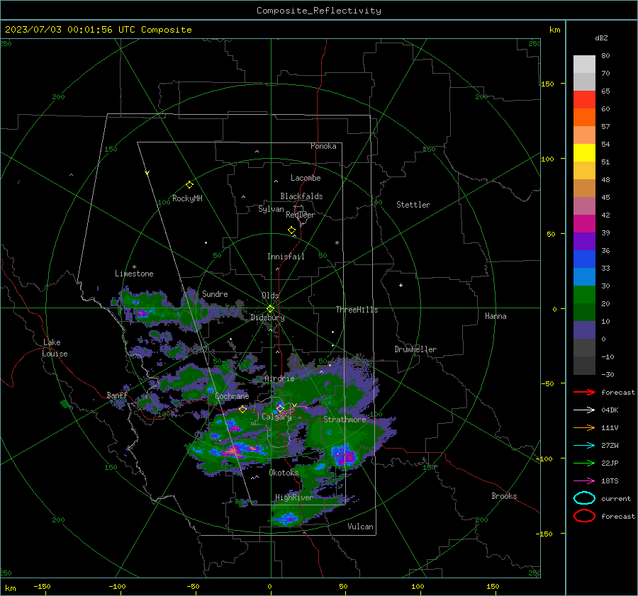Click the yellow diamond marker below RedDeer
The height and width of the screenshot is (596, 638).
pyautogui.click(x=291, y=230)
